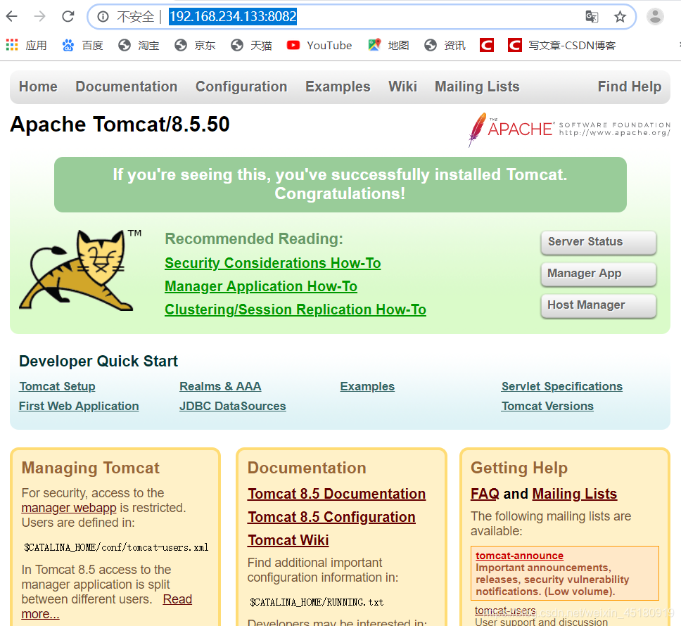The height and width of the screenshot is (626, 681).
Task: Open the 京东 bookmark
Action: click(195, 45)
